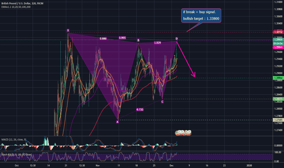
Task: Click the B point marker on the pattern
Action: click(138, 40)
